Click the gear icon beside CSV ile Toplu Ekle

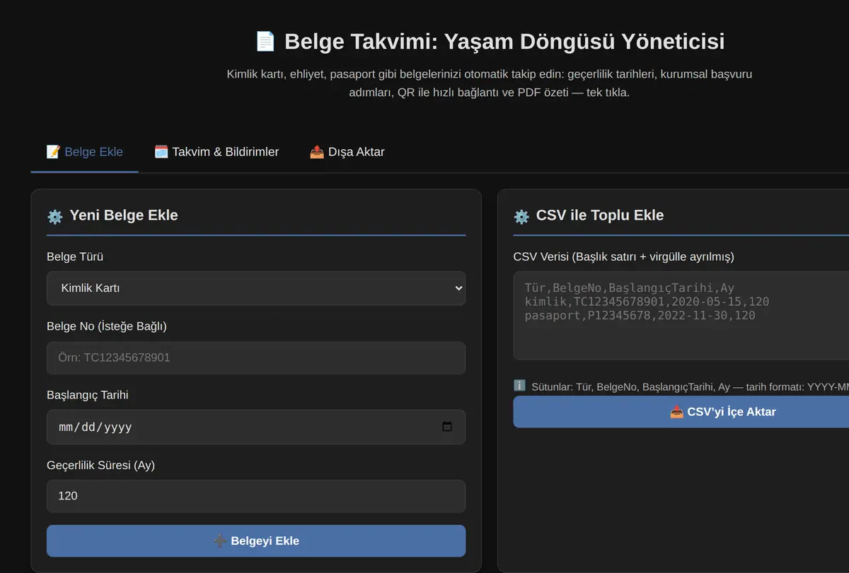click(521, 216)
